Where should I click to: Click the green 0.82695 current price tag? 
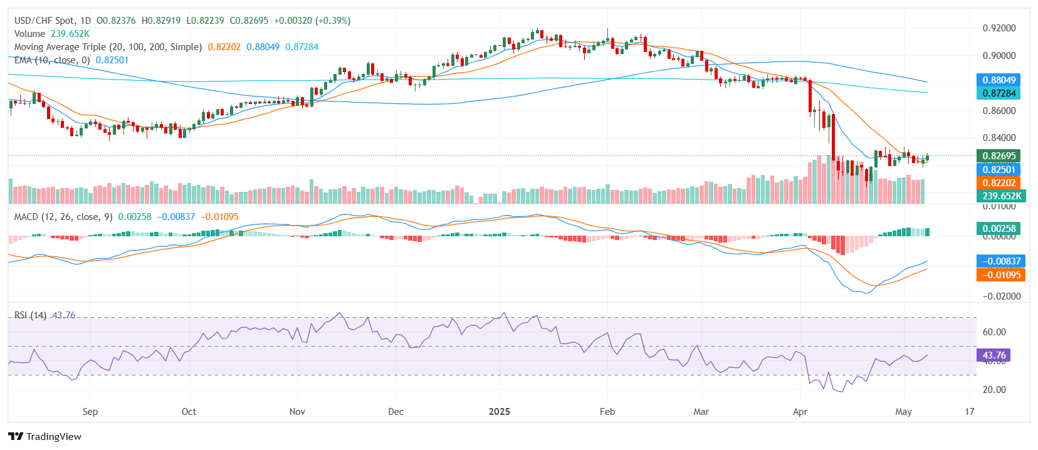[x=999, y=156]
